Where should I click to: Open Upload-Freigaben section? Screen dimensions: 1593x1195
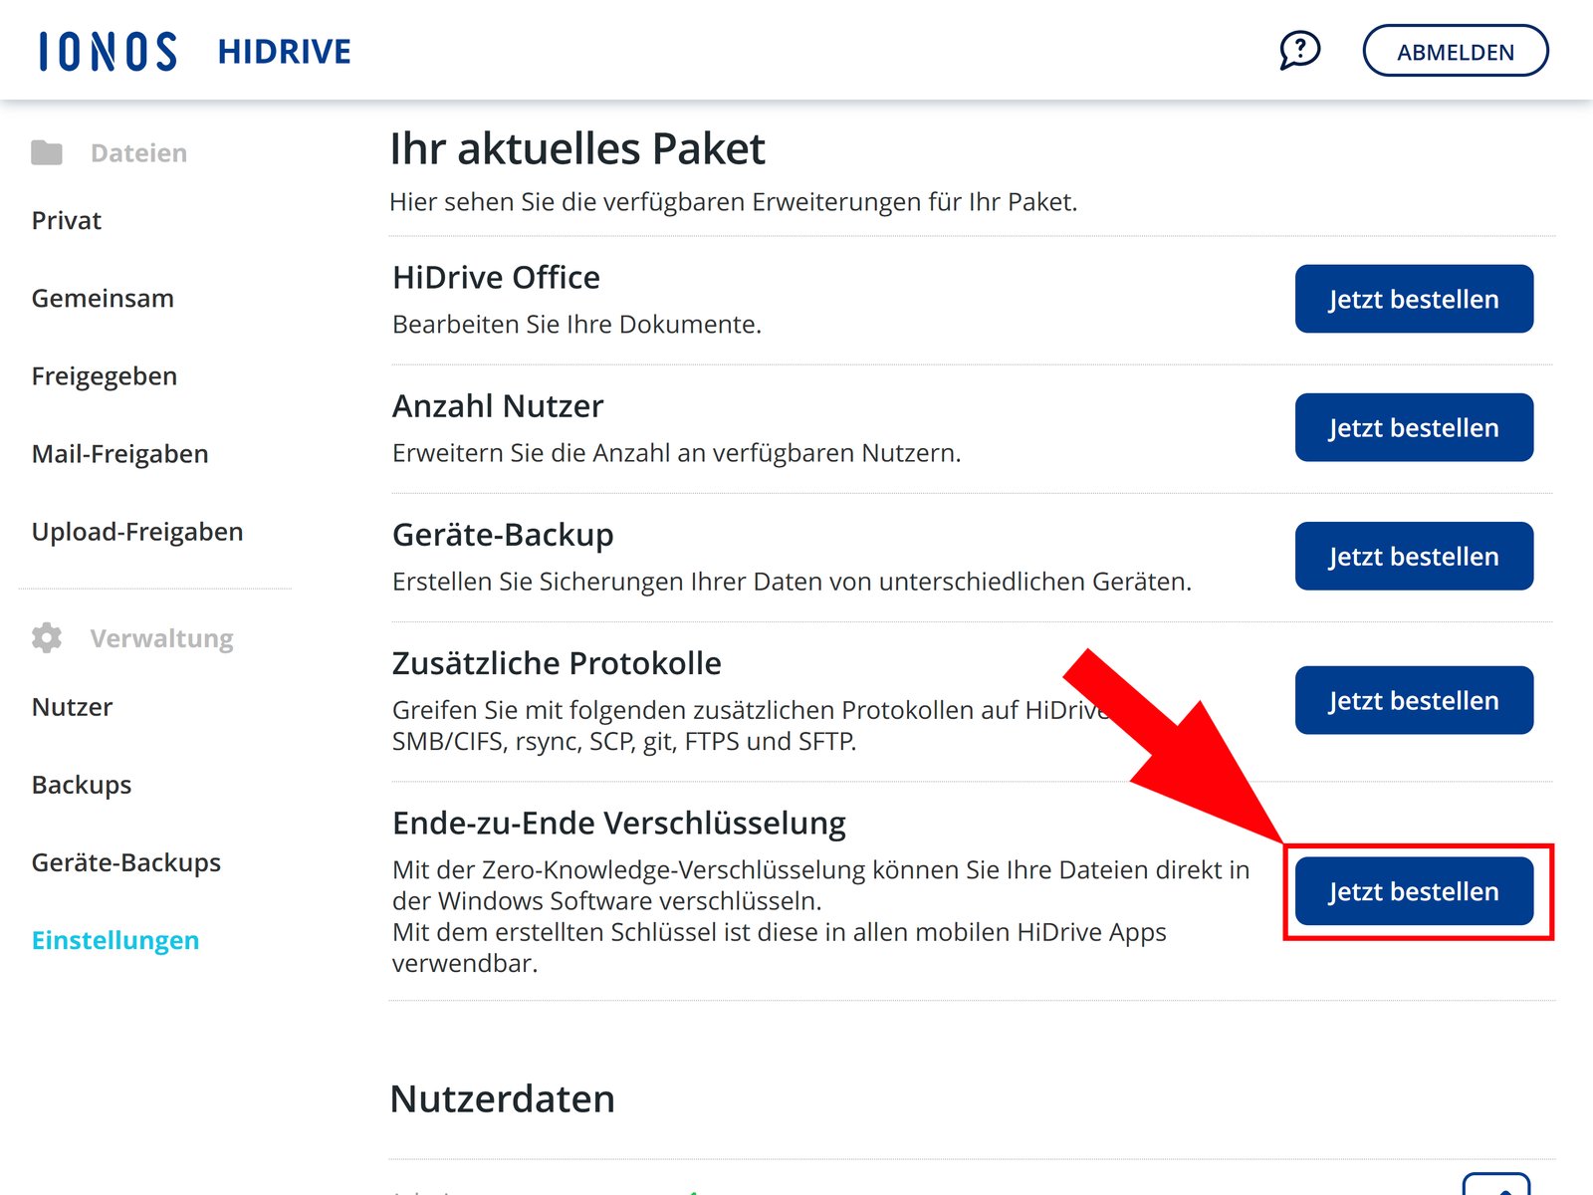pyautogui.click(x=136, y=532)
